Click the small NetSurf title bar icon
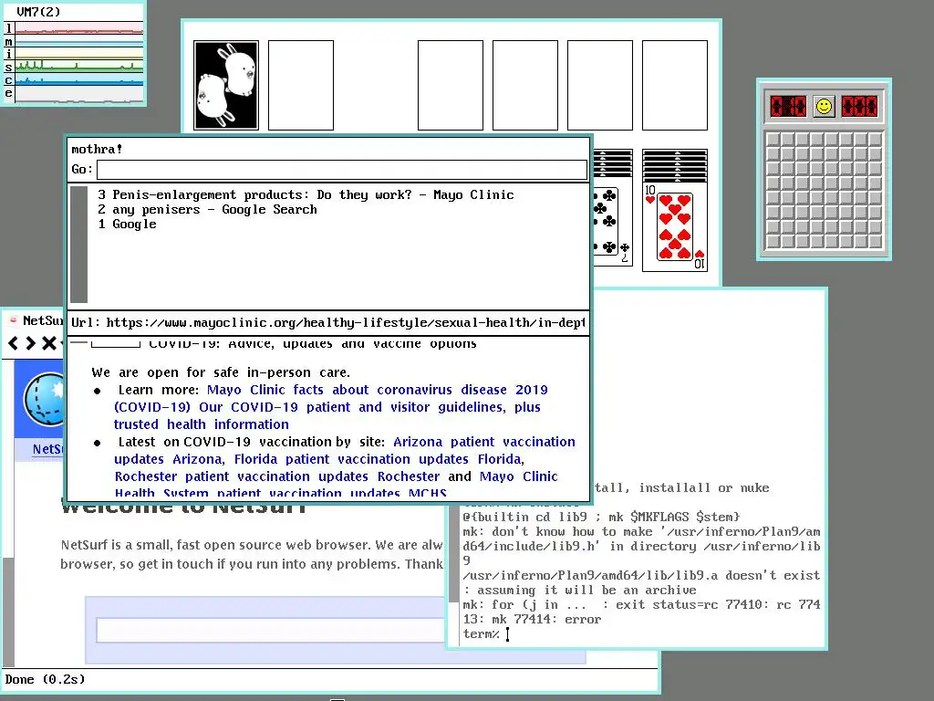934x701 pixels. (13, 320)
